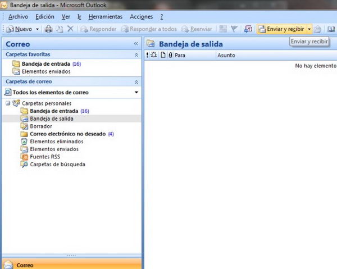The height and width of the screenshot is (269, 337).
Task: Click the Print icon
Action: click(48, 29)
